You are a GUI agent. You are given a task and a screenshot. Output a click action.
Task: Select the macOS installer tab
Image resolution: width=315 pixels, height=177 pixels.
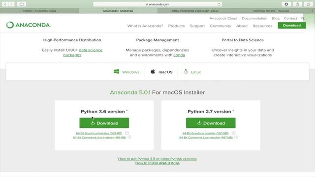pos(161,72)
